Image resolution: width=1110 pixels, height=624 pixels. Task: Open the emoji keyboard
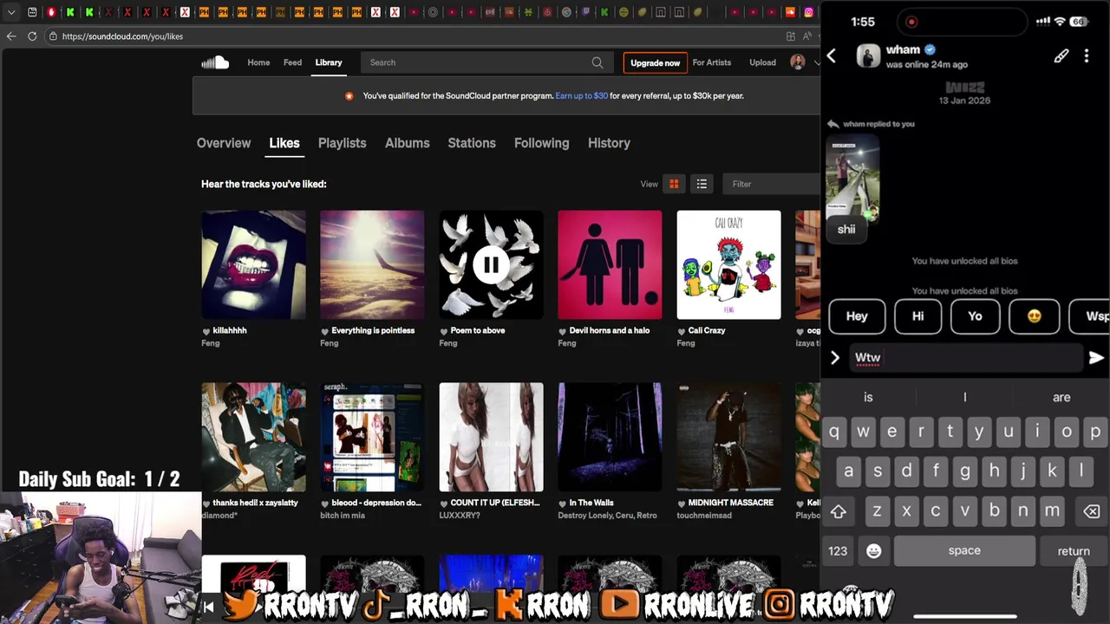874,551
